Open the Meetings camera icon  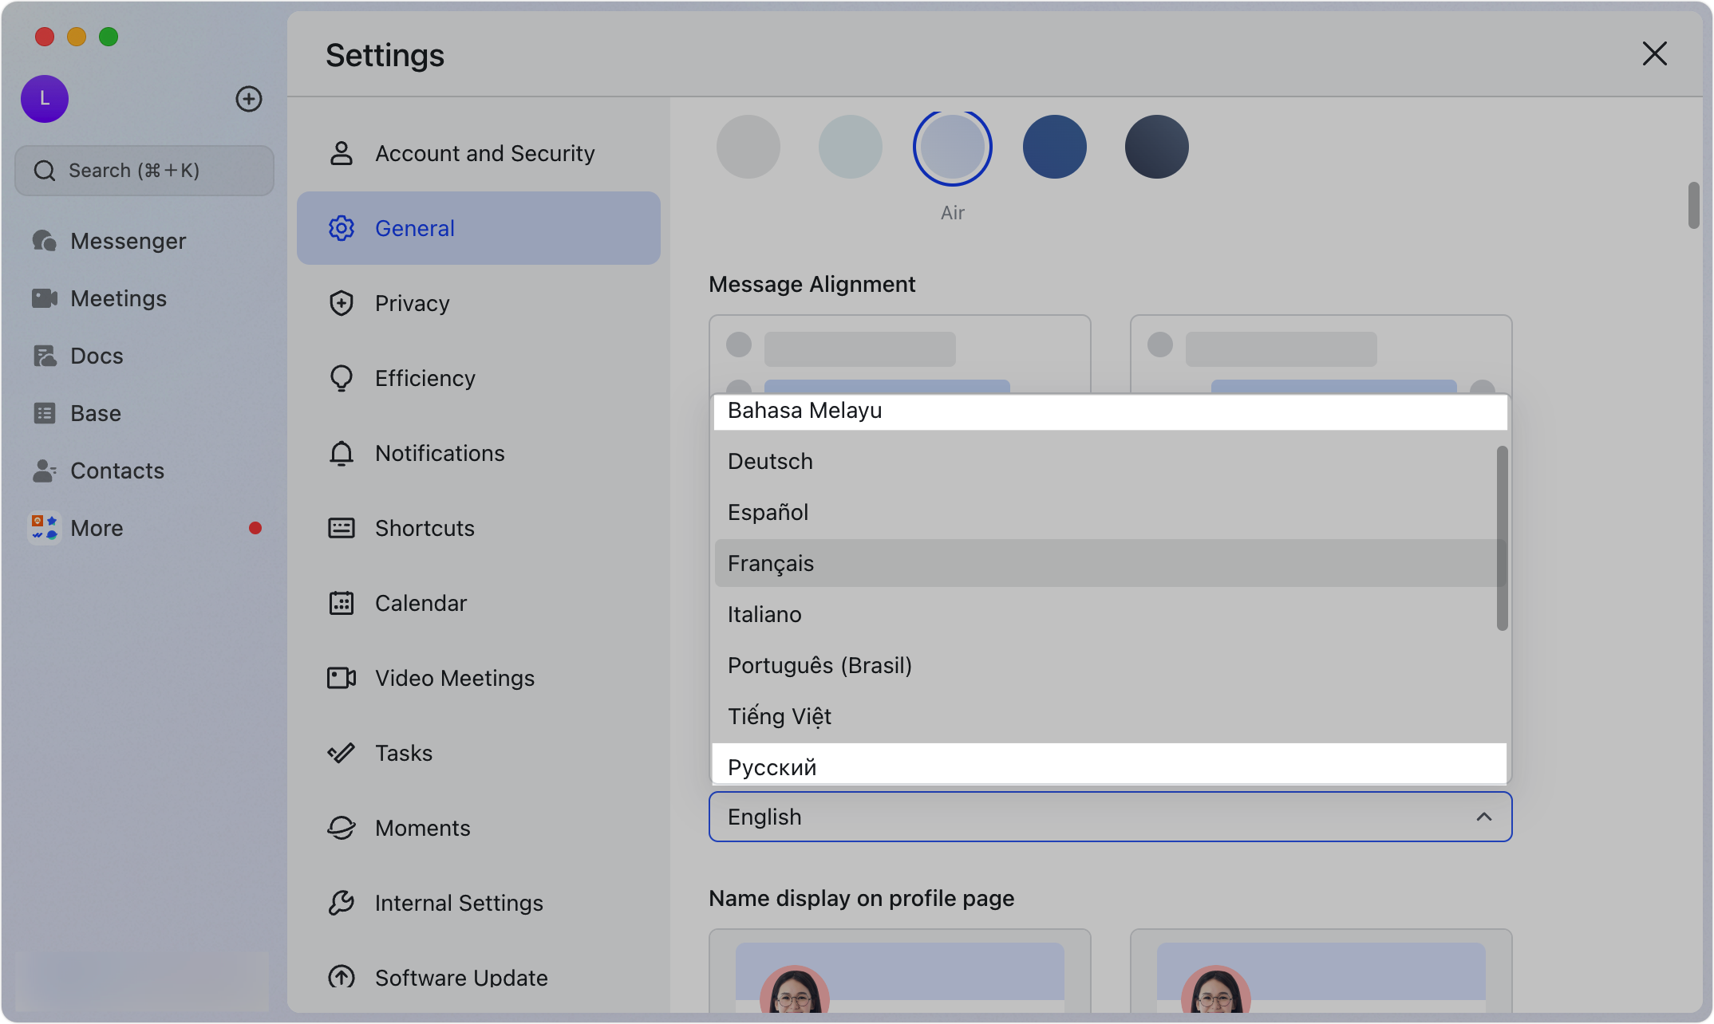tap(45, 298)
